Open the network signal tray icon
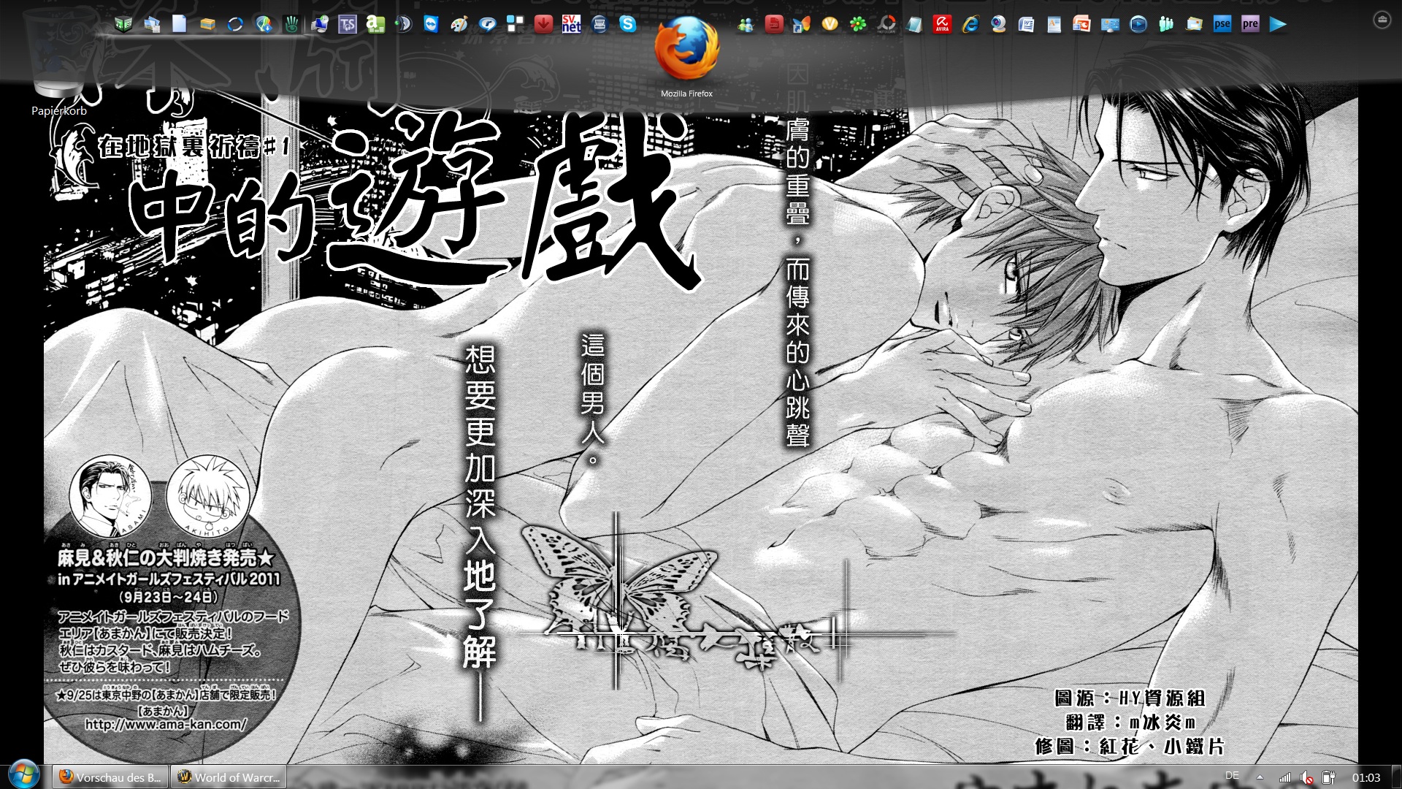This screenshot has width=1402, height=789. pos(1285,777)
